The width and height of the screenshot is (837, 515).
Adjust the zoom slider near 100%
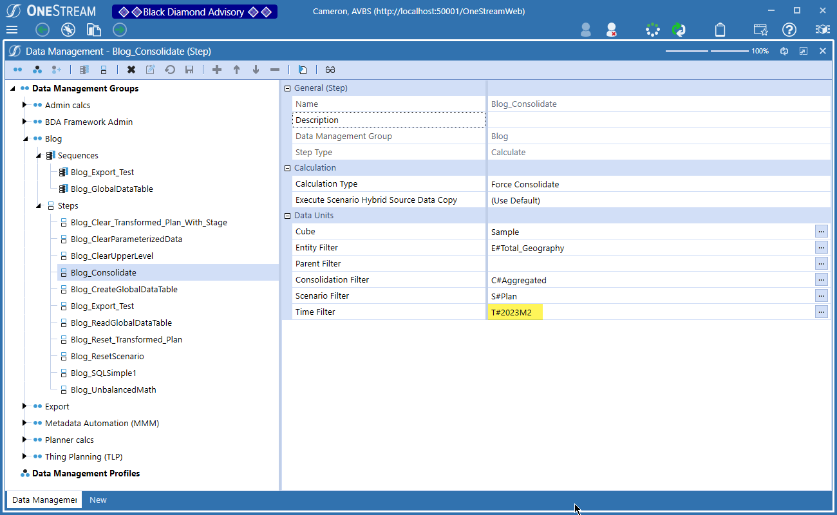pos(706,51)
